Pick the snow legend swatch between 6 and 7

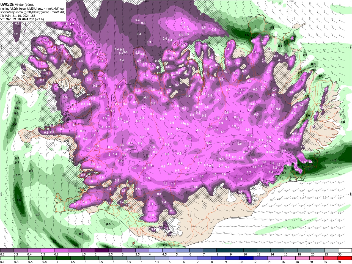pyautogui.click(x=196, y=251)
